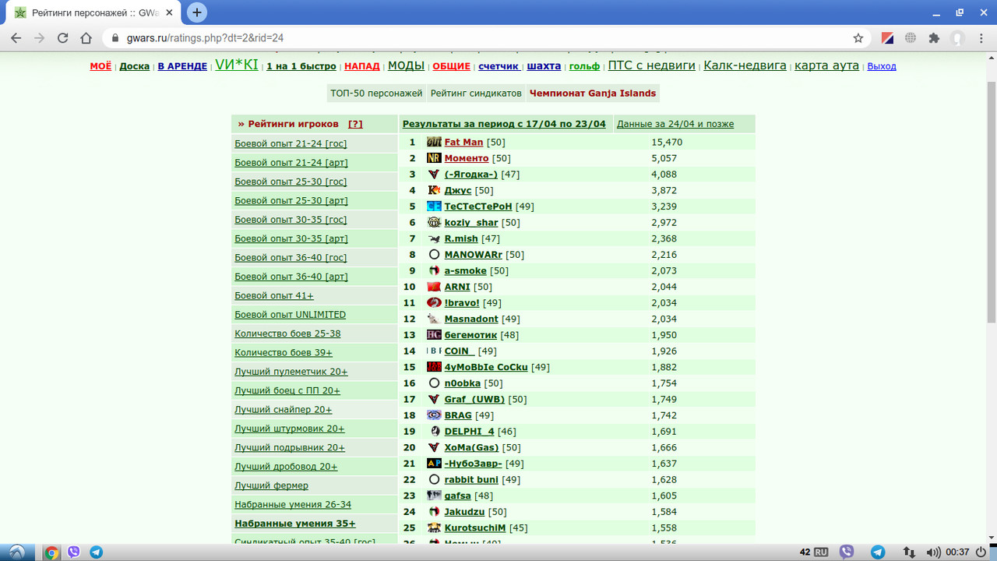
Task: Open the VИ*КI menu link
Action: (237, 65)
